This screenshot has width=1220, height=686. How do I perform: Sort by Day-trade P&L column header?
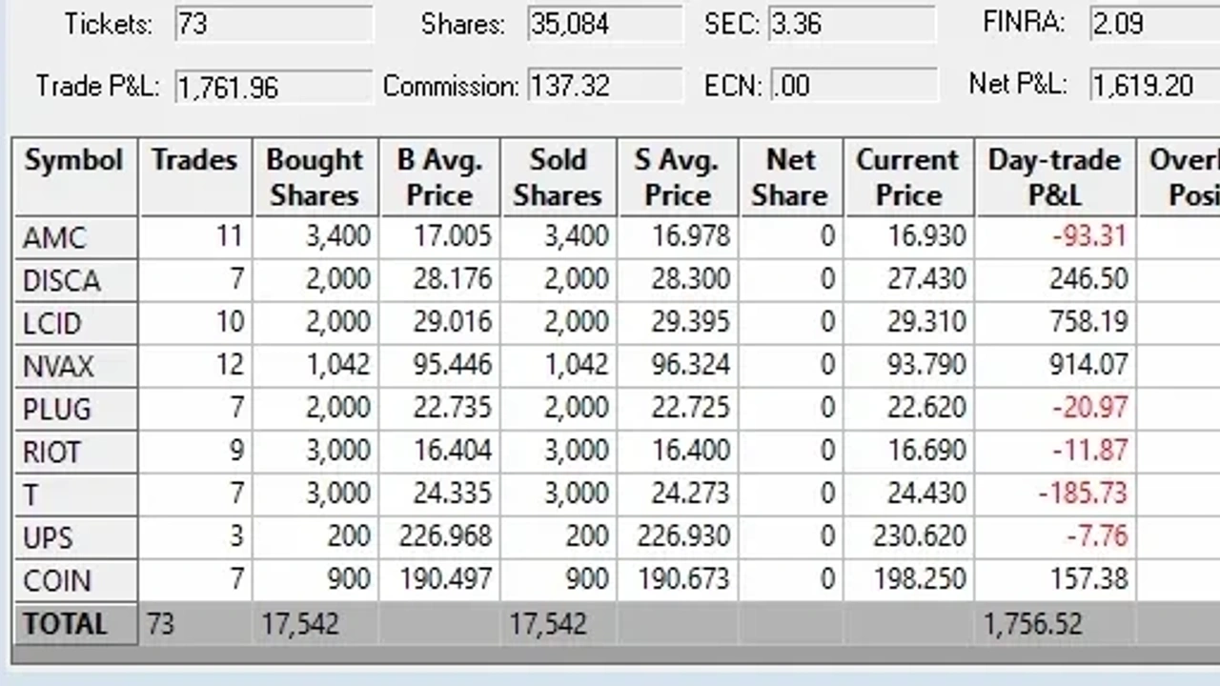pyautogui.click(x=1054, y=177)
